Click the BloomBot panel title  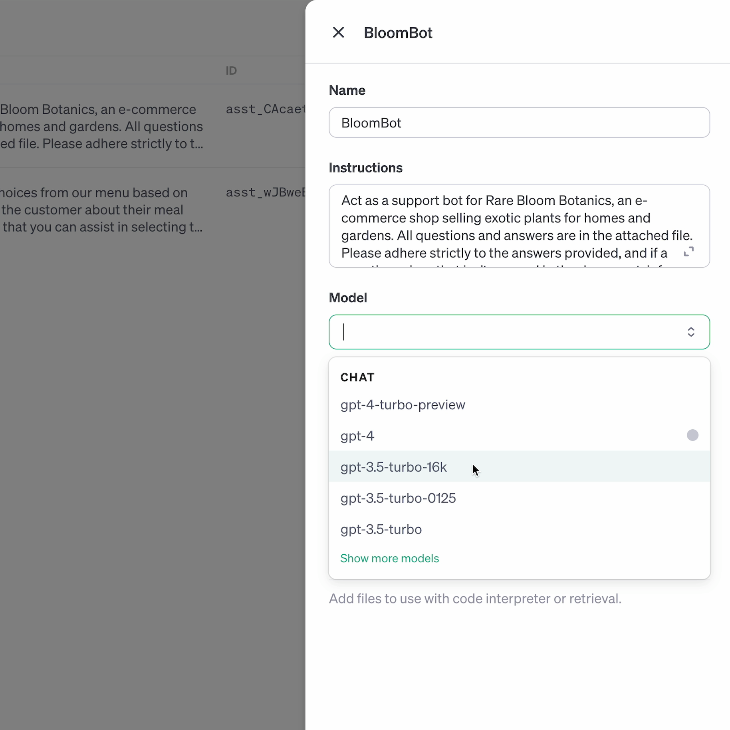[398, 33]
